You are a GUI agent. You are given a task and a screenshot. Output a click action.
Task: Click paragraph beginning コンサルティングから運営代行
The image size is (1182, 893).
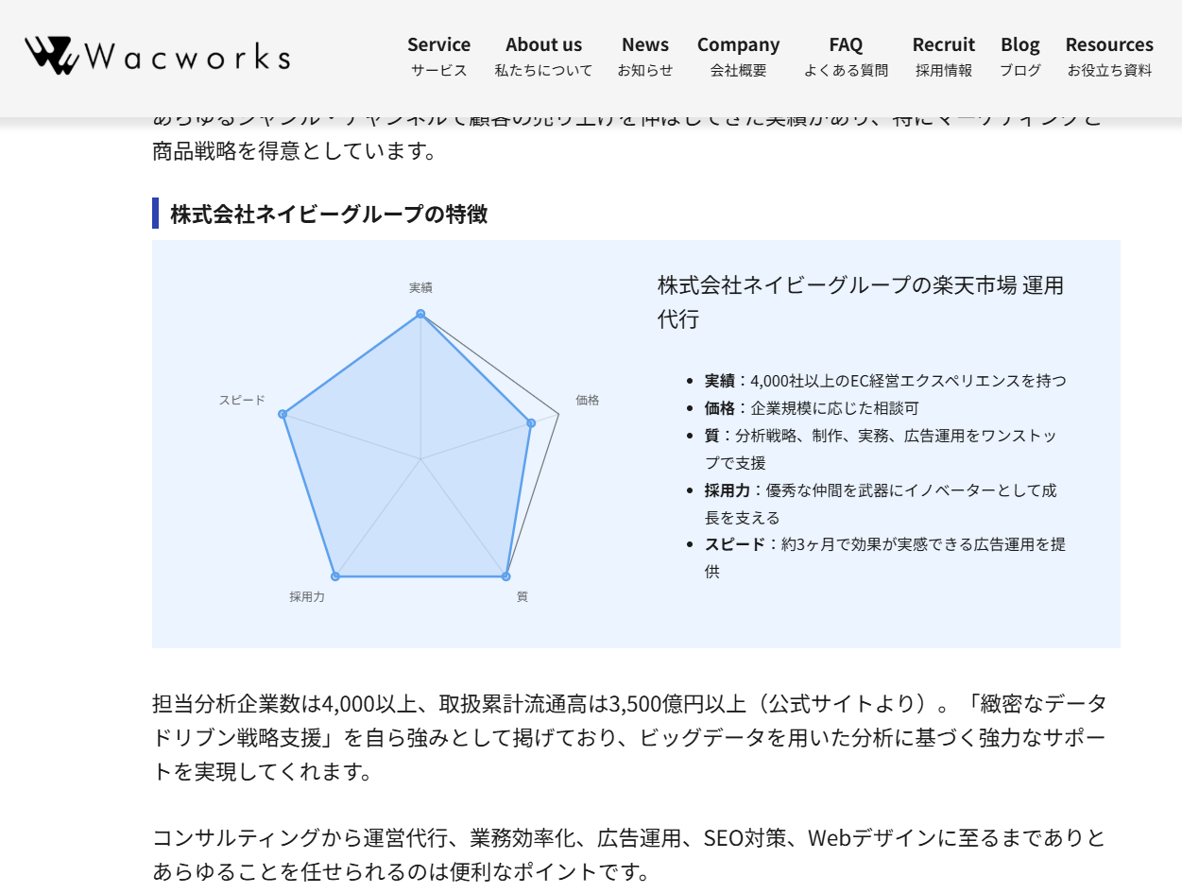(629, 854)
